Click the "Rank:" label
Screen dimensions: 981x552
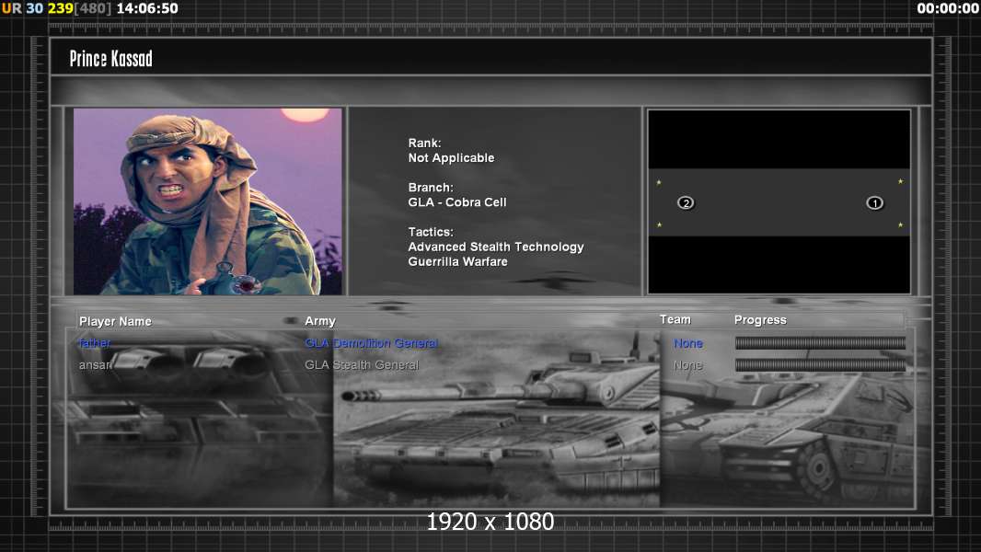[x=425, y=144]
